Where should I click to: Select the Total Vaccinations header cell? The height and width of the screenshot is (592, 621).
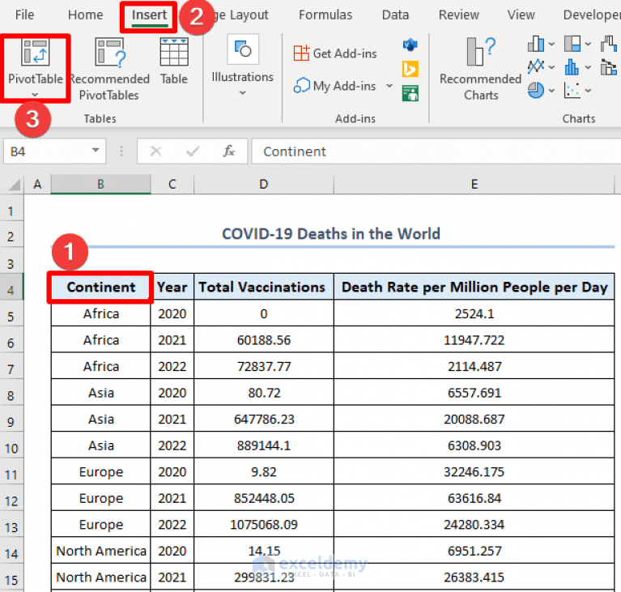point(264,287)
